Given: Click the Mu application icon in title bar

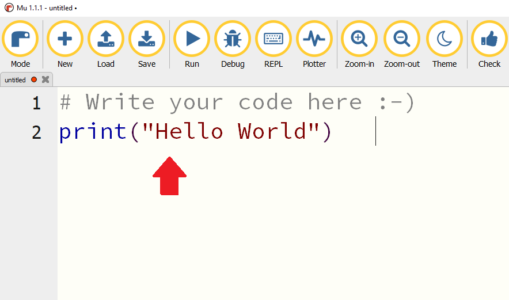Looking at the screenshot, I should click(9, 7).
